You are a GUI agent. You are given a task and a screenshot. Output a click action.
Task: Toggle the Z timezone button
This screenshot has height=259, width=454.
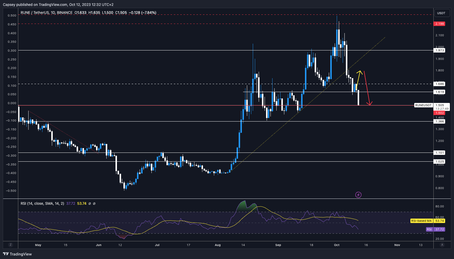pyautogui.click(x=10, y=245)
